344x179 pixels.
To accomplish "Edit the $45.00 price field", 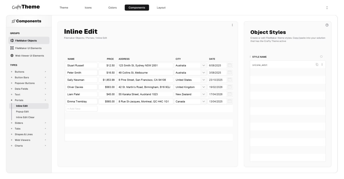I will pyautogui.click(x=107, y=94).
